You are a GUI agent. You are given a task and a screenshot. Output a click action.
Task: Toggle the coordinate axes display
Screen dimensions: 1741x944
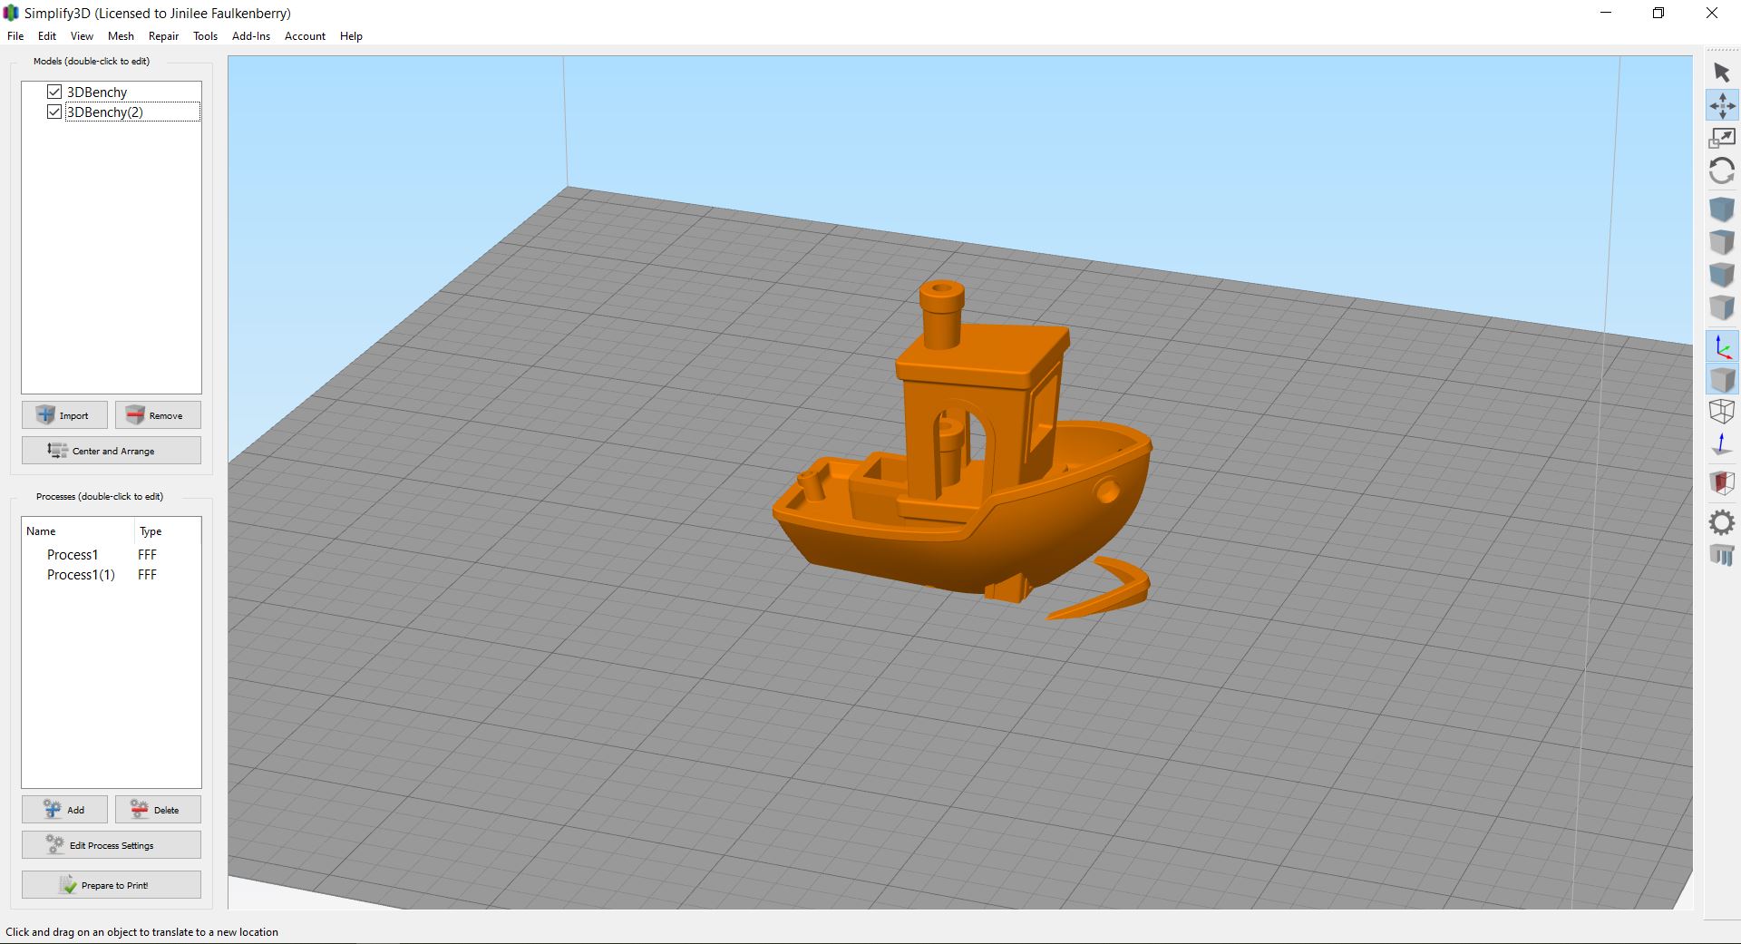(1721, 346)
